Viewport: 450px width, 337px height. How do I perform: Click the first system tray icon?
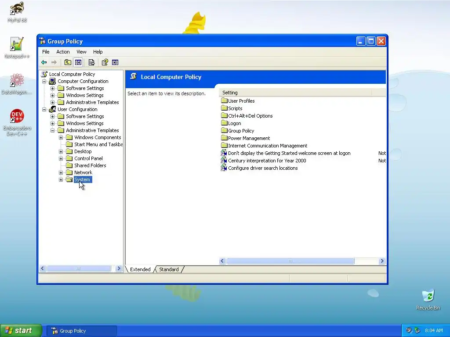[x=408, y=330]
